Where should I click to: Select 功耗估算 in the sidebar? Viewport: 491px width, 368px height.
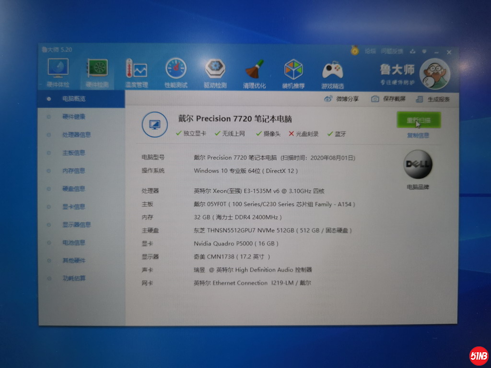pyautogui.click(x=82, y=278)
